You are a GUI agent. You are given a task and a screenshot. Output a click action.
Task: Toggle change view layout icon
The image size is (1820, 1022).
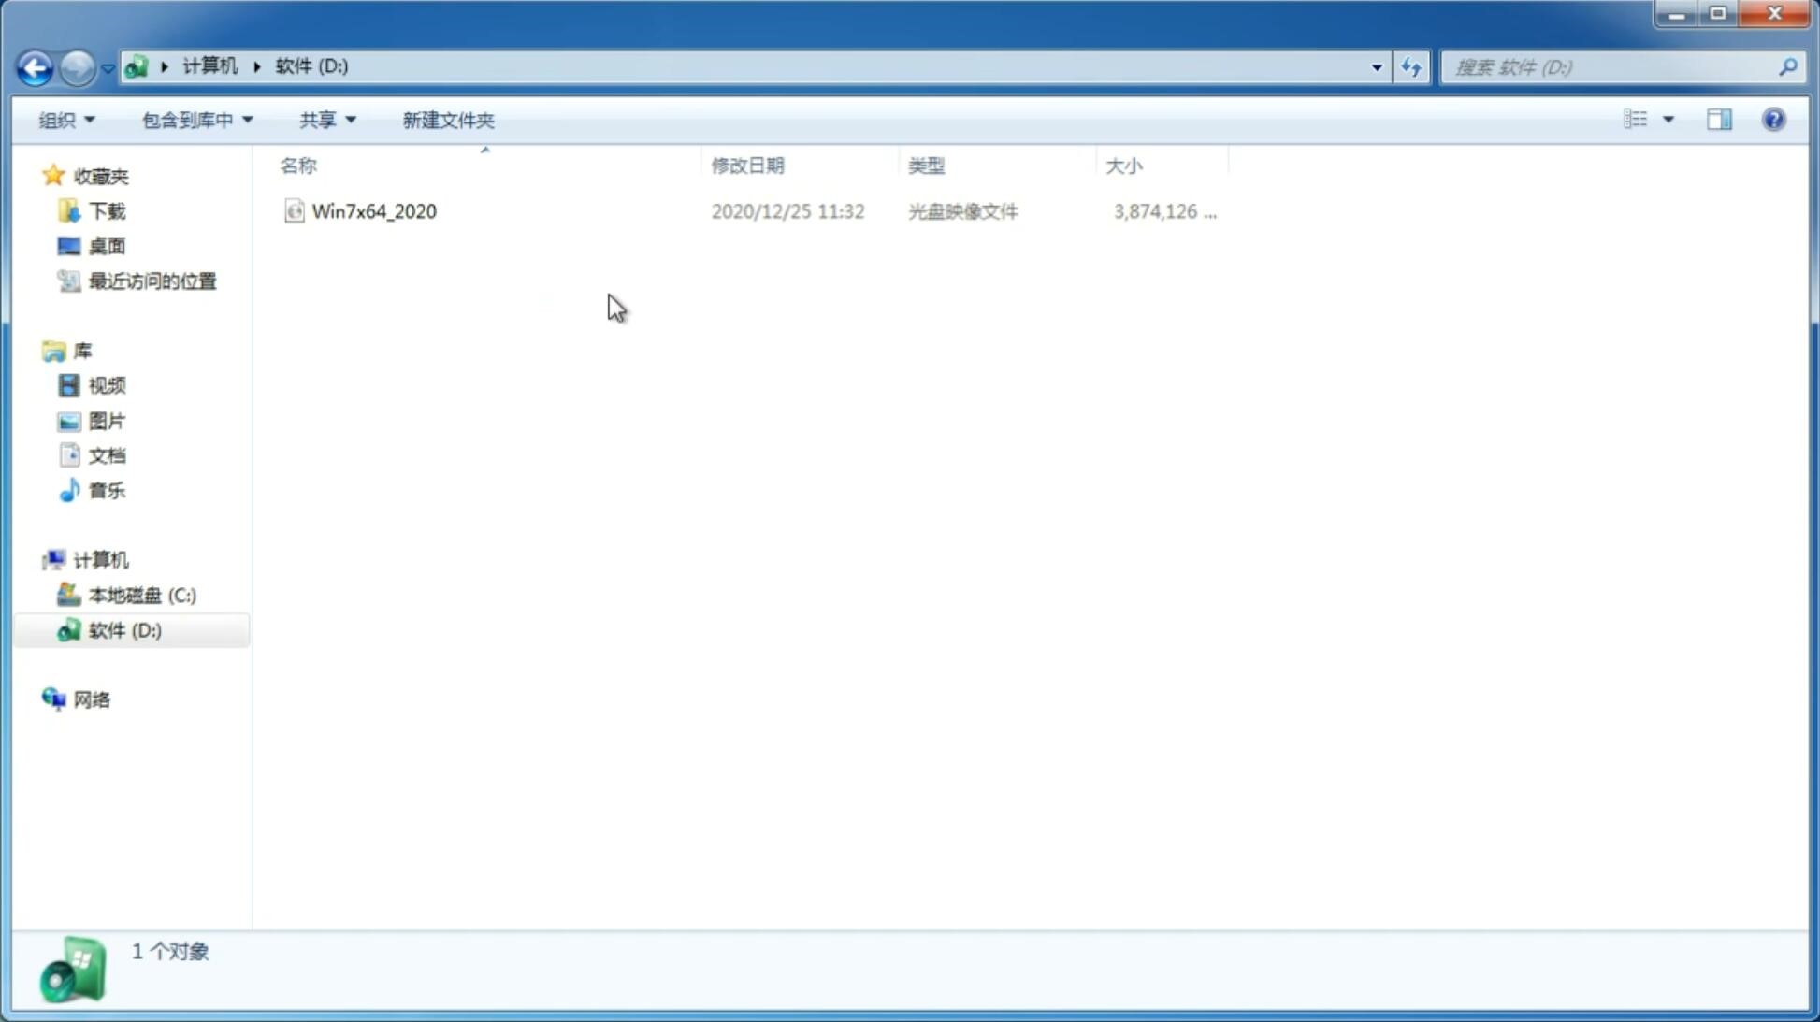1648,119
